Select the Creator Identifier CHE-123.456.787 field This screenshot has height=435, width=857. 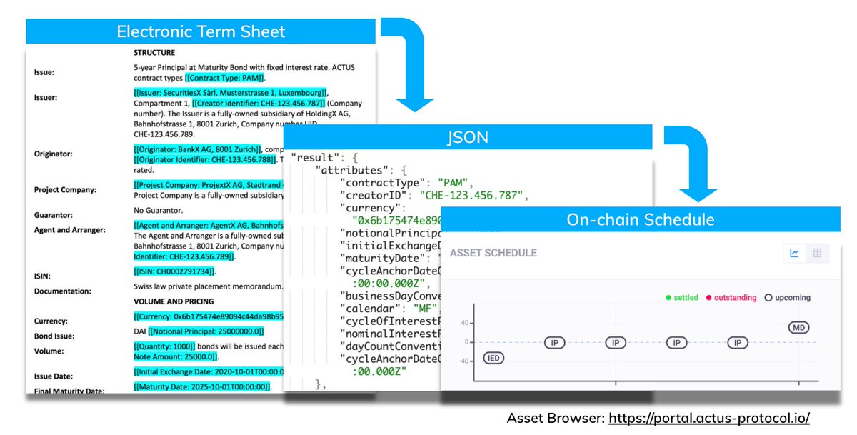pos(258,103)
